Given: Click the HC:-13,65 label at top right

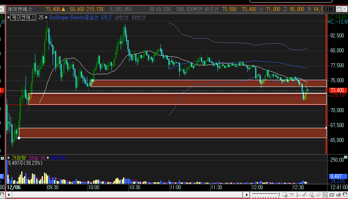Looking at the screenshot, I should coord(337,22).
